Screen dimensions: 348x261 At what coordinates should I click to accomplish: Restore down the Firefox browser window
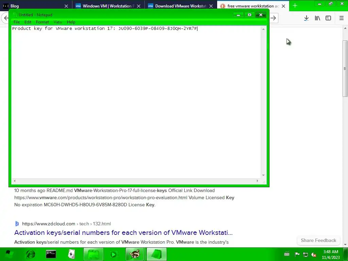click(331, 4)
